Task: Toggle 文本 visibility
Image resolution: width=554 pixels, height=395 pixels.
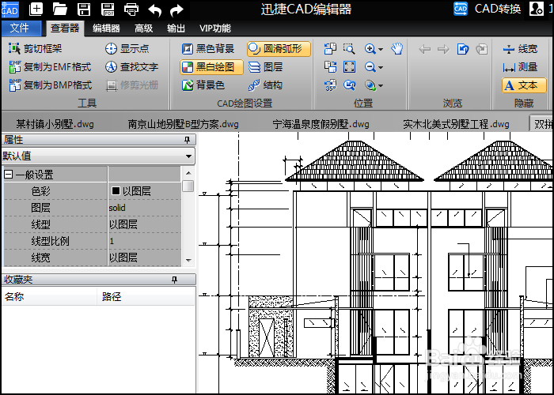Action: click(524, 85)
